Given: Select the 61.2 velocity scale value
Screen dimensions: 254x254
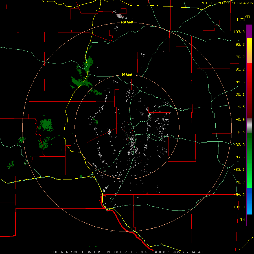Looking at the screenshot, I should coord(240,69).
